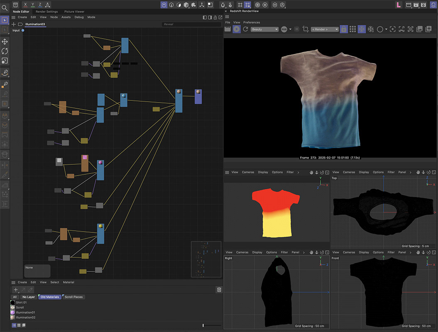Click the Illumination03 breadcrumb label
438x332 pixels.
pyautogui.click(x=35, y=24)
